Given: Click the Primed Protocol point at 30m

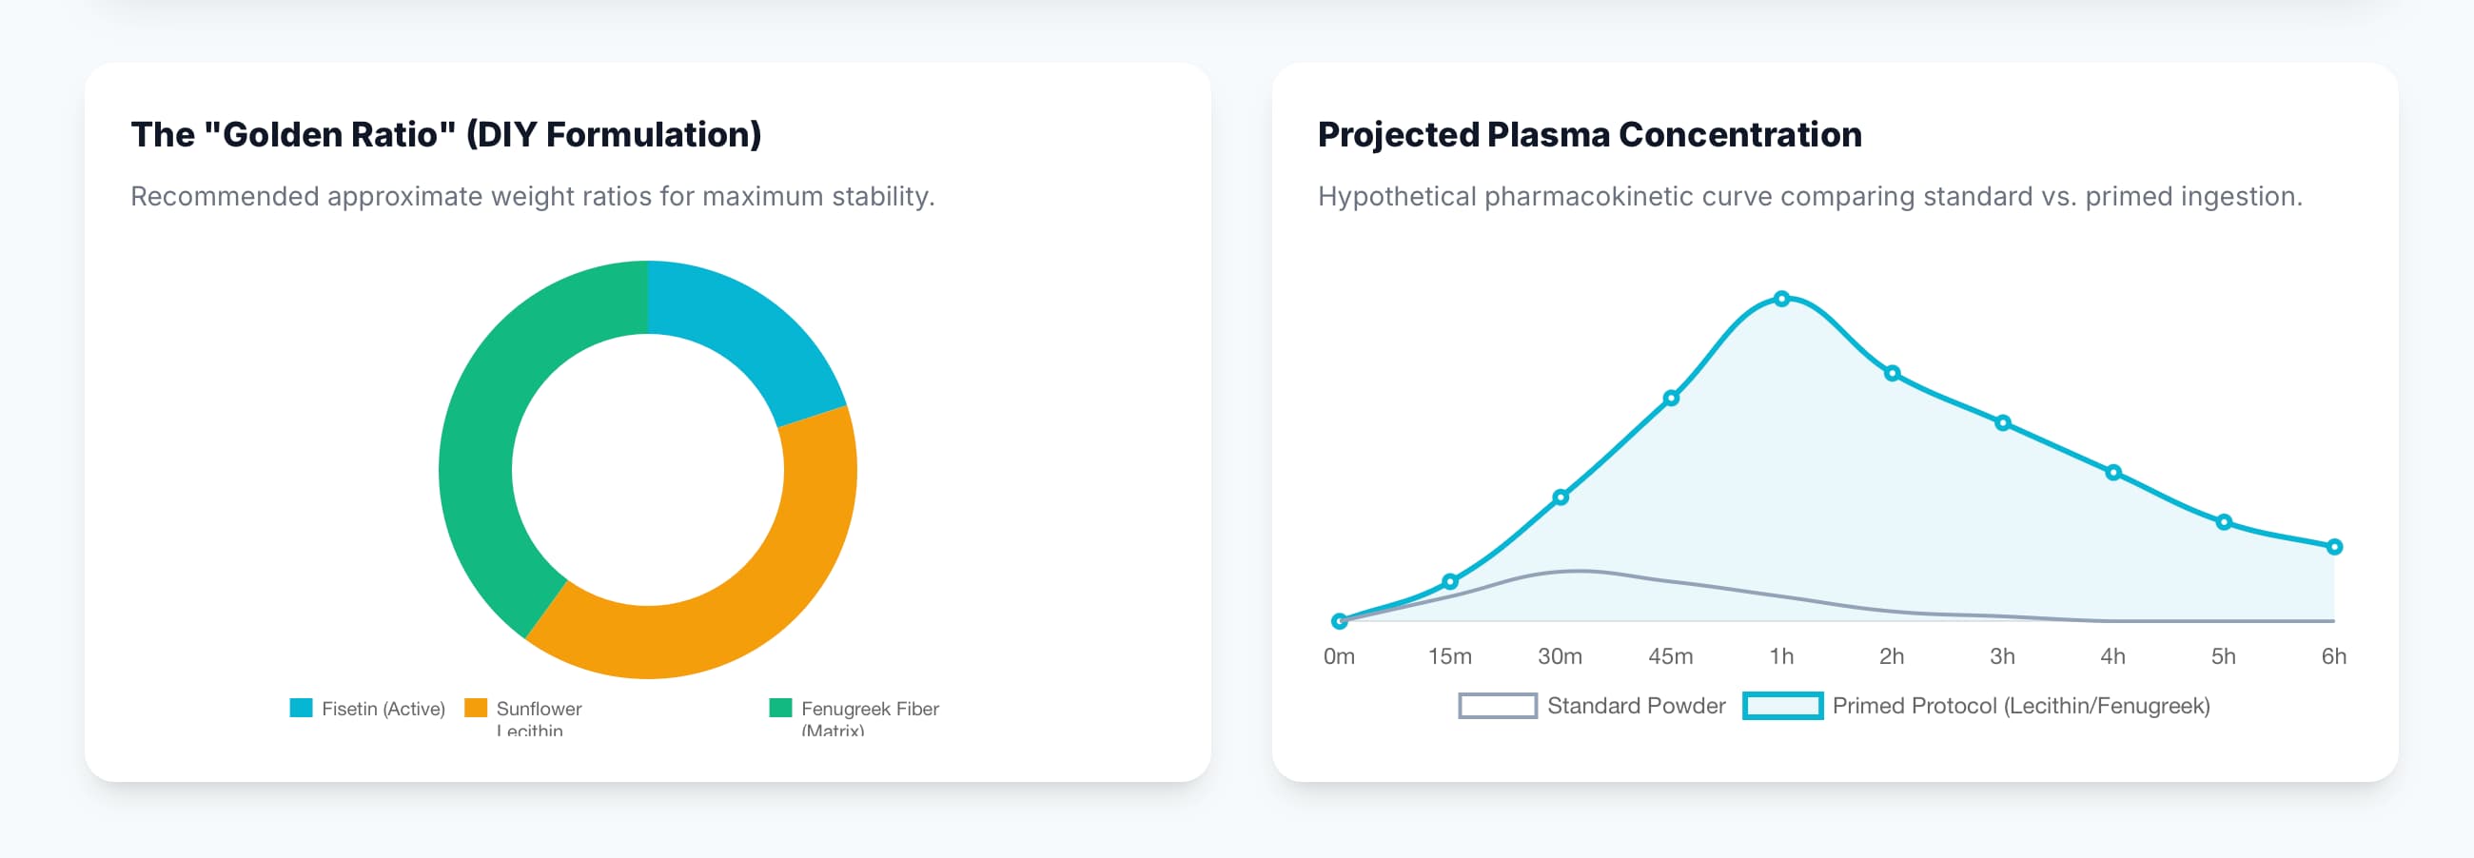Looking at the screenshot, I should (x=1561, y=497).
